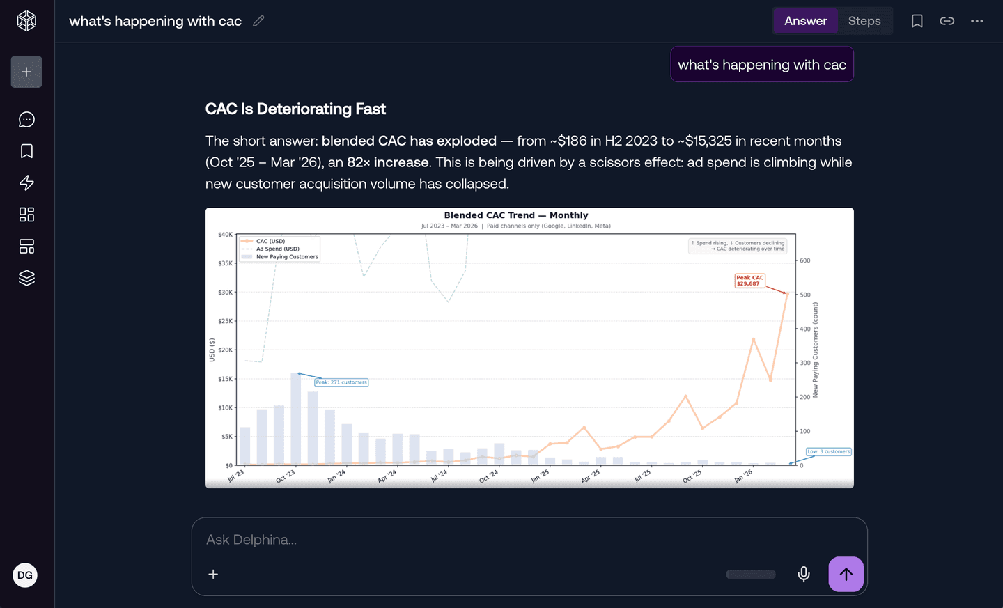Viewport: 1003px width, 608px height.
Task: Activate the microphone icon in the input bar
Action: coord(803,574)
